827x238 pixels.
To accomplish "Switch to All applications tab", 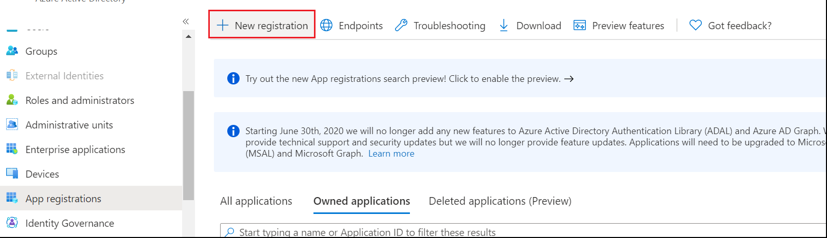I will (x=256, y=201).
